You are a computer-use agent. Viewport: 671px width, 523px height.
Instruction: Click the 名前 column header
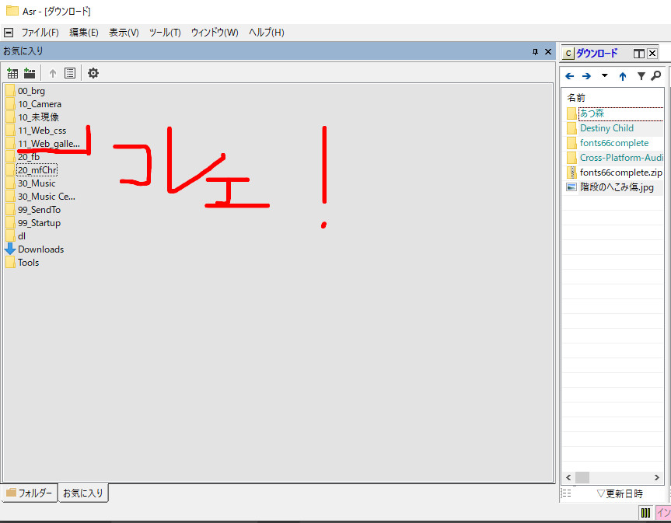(576, 98)
